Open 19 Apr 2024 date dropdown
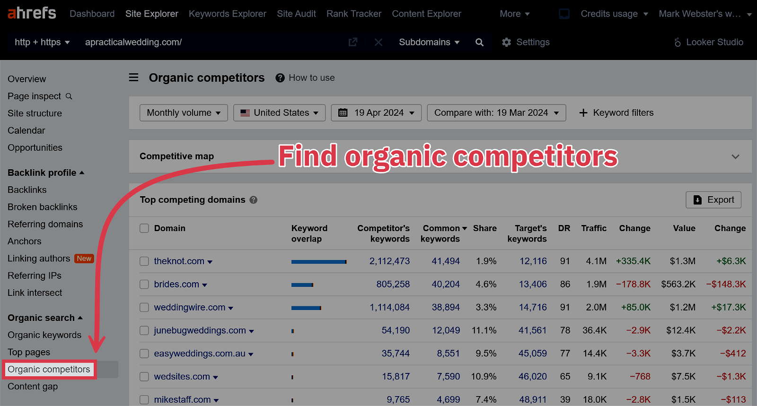Viewport: 757px width, 406px height. [x=376, y=112]
